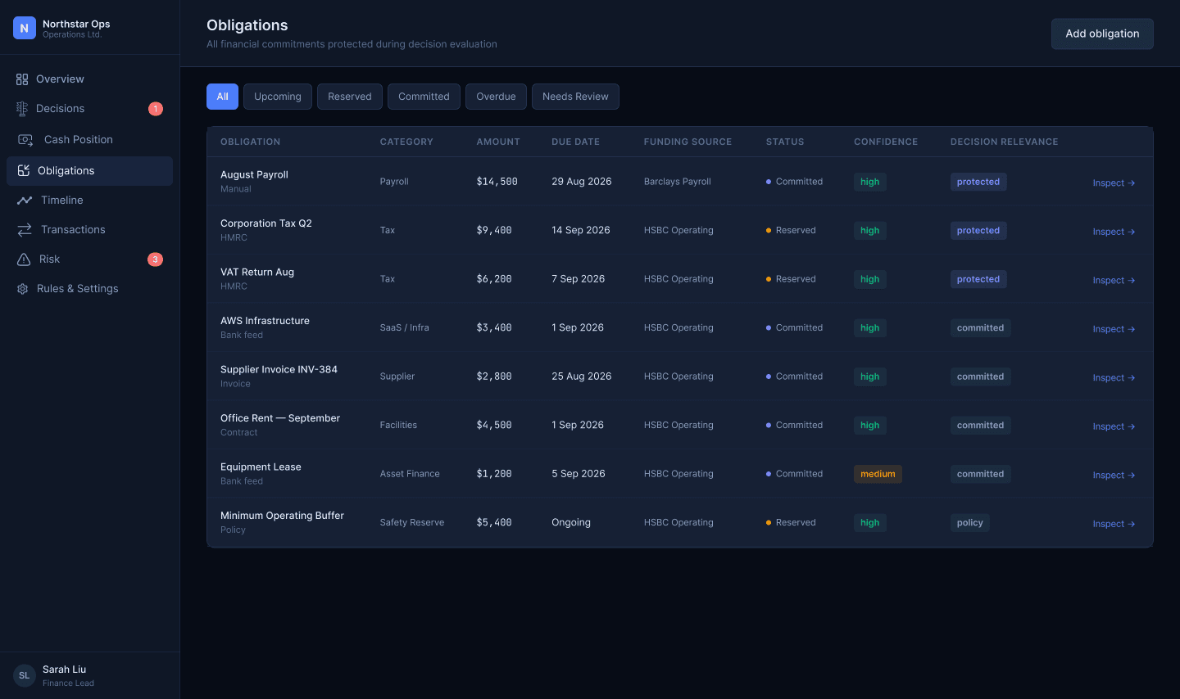Open the Needs Review filter
This screenshot has height=699, width=1180.
(575, 97)
